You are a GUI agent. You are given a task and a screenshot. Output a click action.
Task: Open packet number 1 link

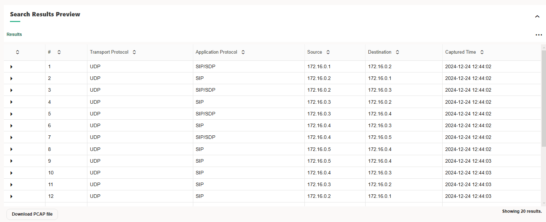pos(49,66)
